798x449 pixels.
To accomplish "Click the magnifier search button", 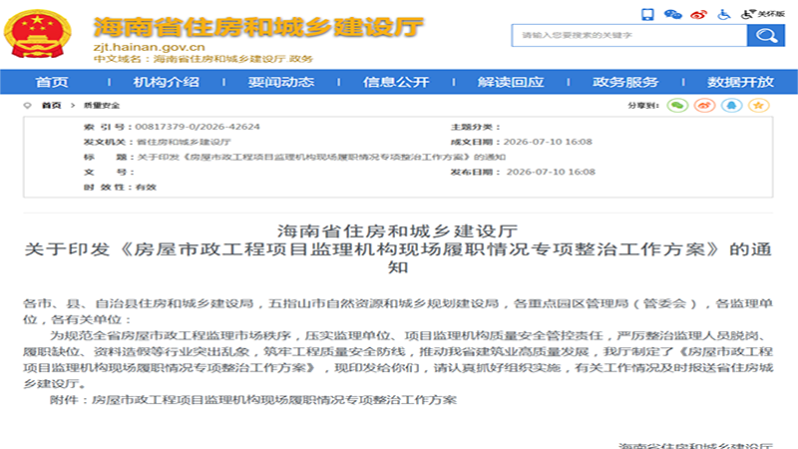I will [766, 36].
